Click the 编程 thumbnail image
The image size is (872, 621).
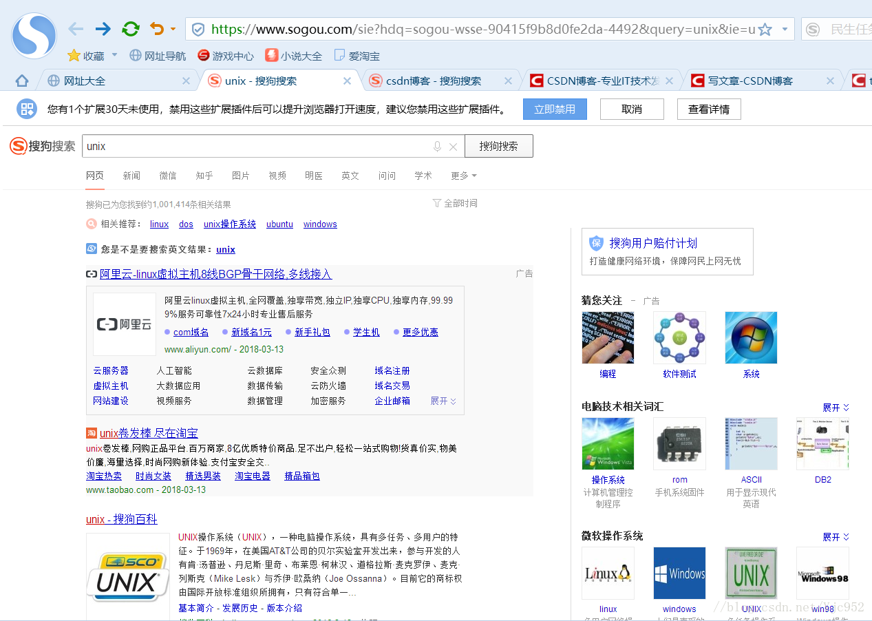(x=608, y=337)
